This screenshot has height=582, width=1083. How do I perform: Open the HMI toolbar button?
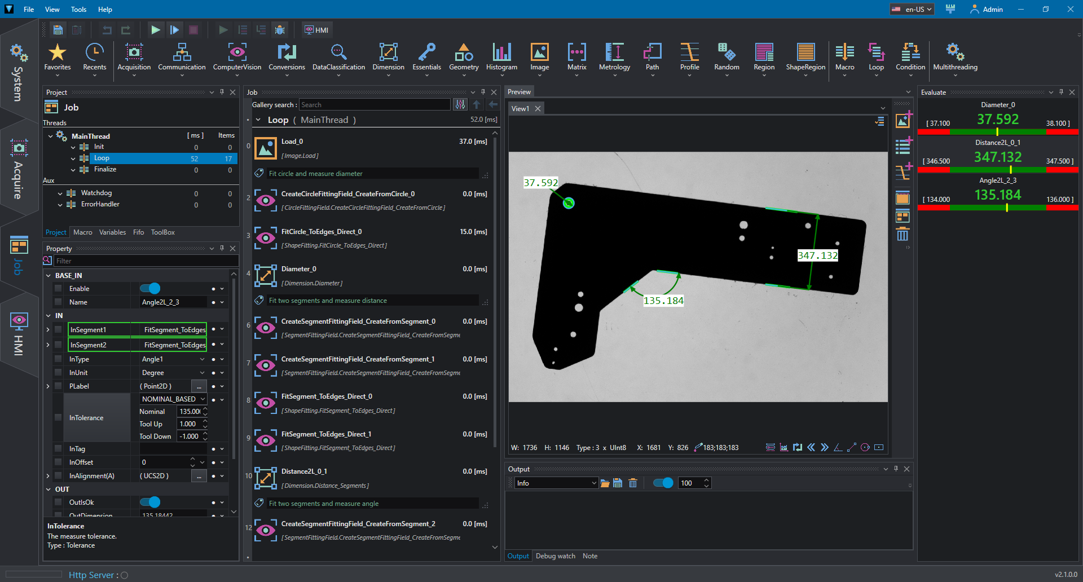[316, 30]
